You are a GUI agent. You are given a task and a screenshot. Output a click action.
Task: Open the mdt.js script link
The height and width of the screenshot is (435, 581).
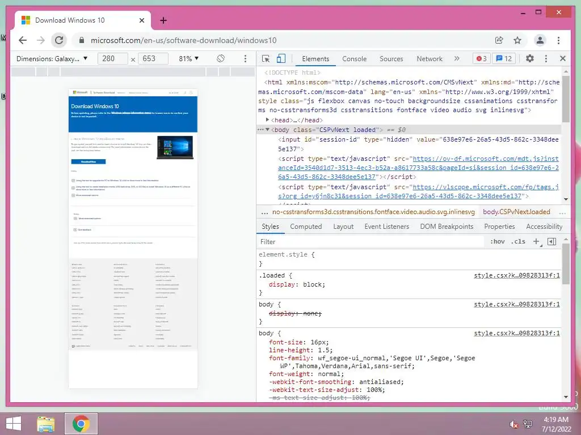click(418, 168)
